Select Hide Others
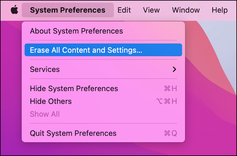The width and height of the screenshot is (237, 156). (x=51, y=101)
